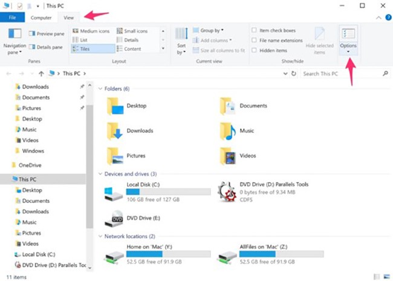Select Medium icons layout

[x=91, y=31]
